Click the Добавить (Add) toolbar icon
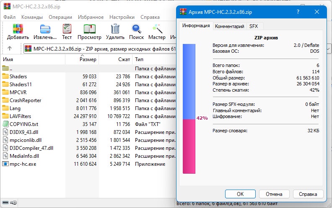Image resolution: width=332 pixels, height=208 pixels. point(18,29)
